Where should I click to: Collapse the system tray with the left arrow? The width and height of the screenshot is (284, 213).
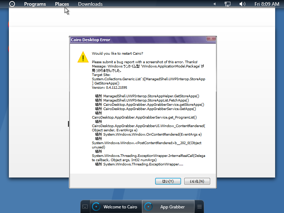click(214, 4)
